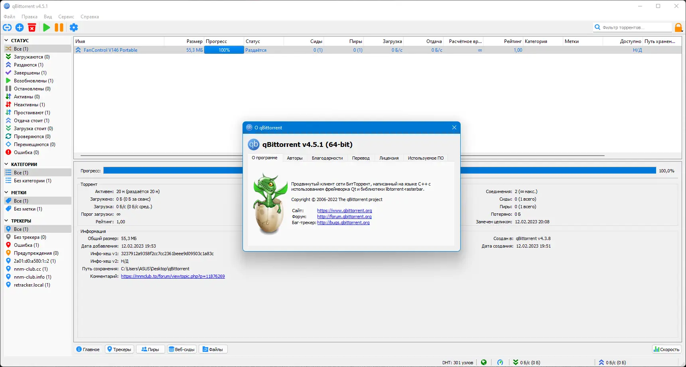Show the Главное bottom panel tab
Viewport: 686px width, 367px height.
click(x=88, y=349)
